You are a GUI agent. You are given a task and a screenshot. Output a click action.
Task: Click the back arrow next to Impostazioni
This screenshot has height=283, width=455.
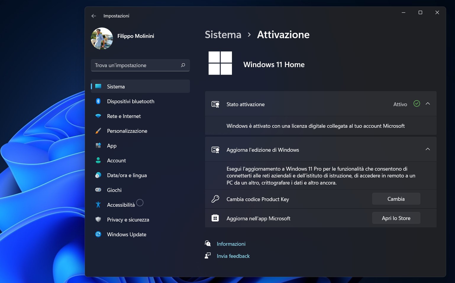tap(94, 16)
